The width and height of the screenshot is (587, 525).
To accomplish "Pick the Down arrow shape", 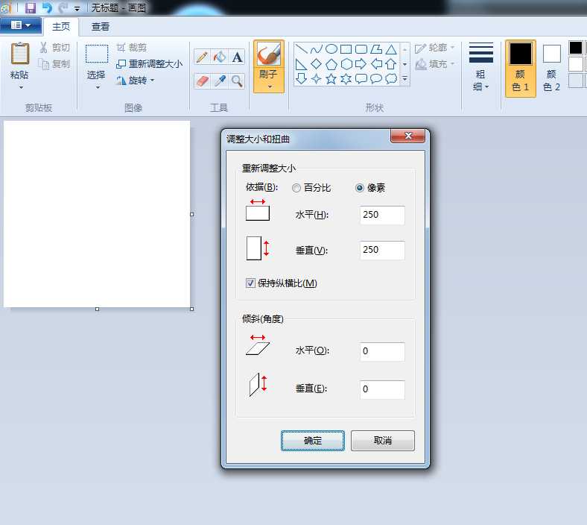I will (x=302, y=79).
